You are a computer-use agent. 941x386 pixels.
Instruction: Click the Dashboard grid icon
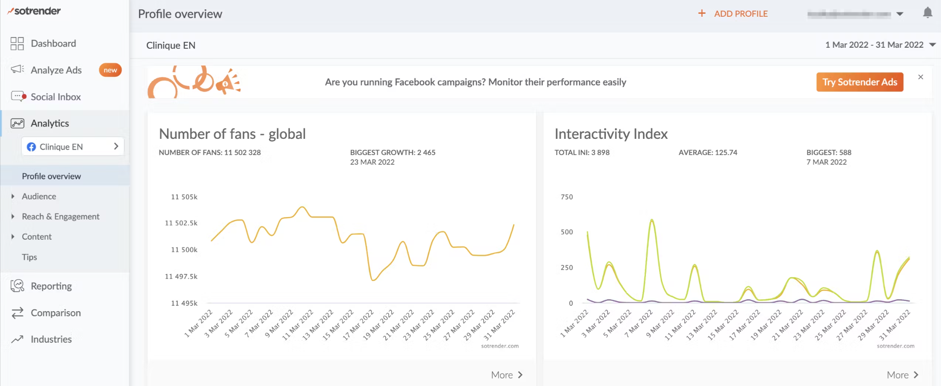tap(17, 44)
